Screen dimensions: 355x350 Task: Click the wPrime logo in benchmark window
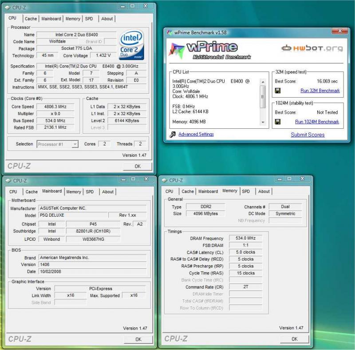210,51
